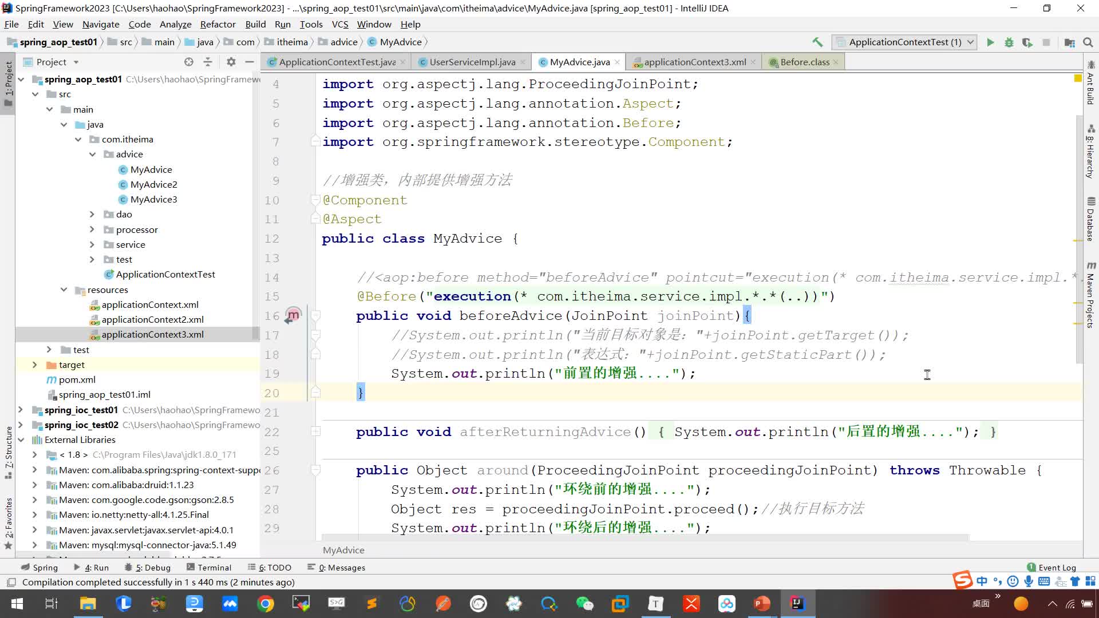Open the Structure tool window stripe

[x=8, y=452]
